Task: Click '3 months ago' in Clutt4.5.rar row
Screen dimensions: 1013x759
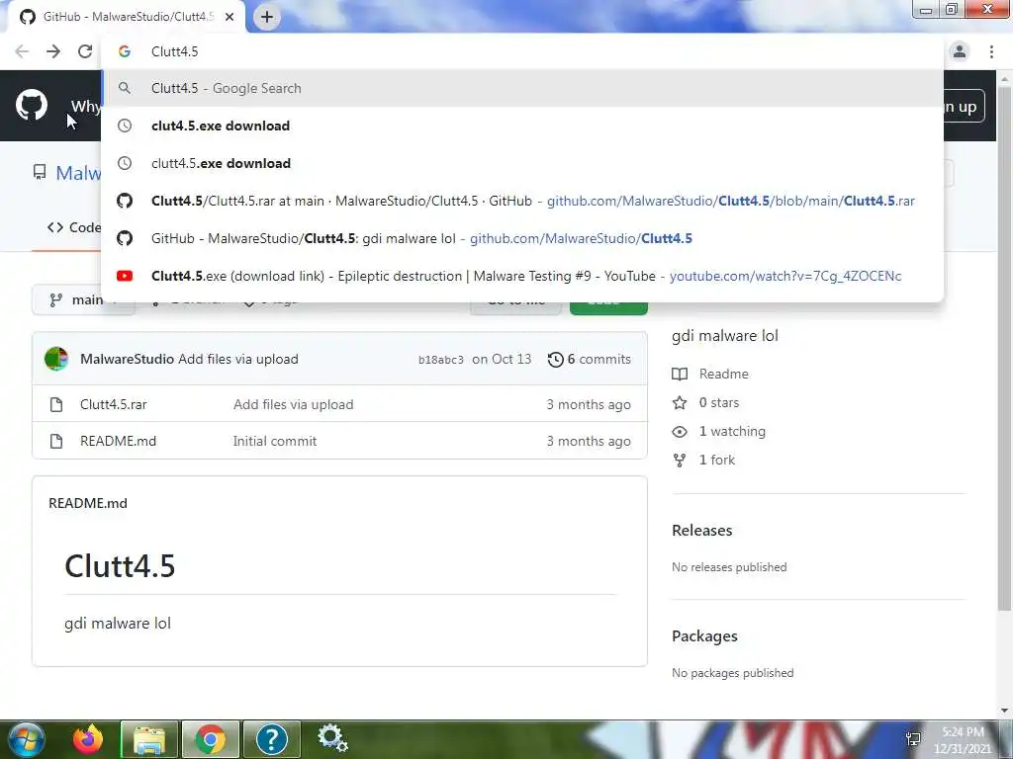Action: point(589,404)
